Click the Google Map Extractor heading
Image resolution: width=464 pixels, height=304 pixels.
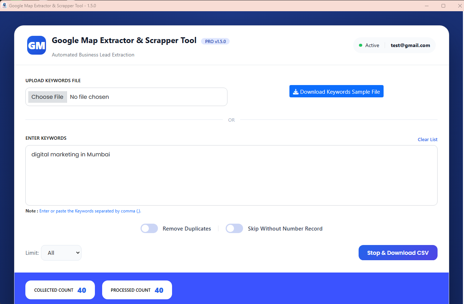[124, 41]
